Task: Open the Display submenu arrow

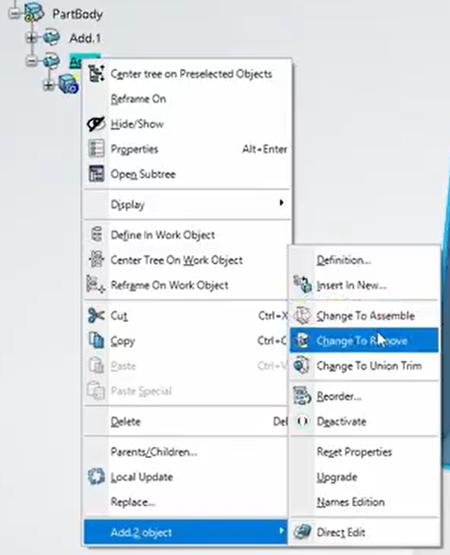Action: coord(281,203)
